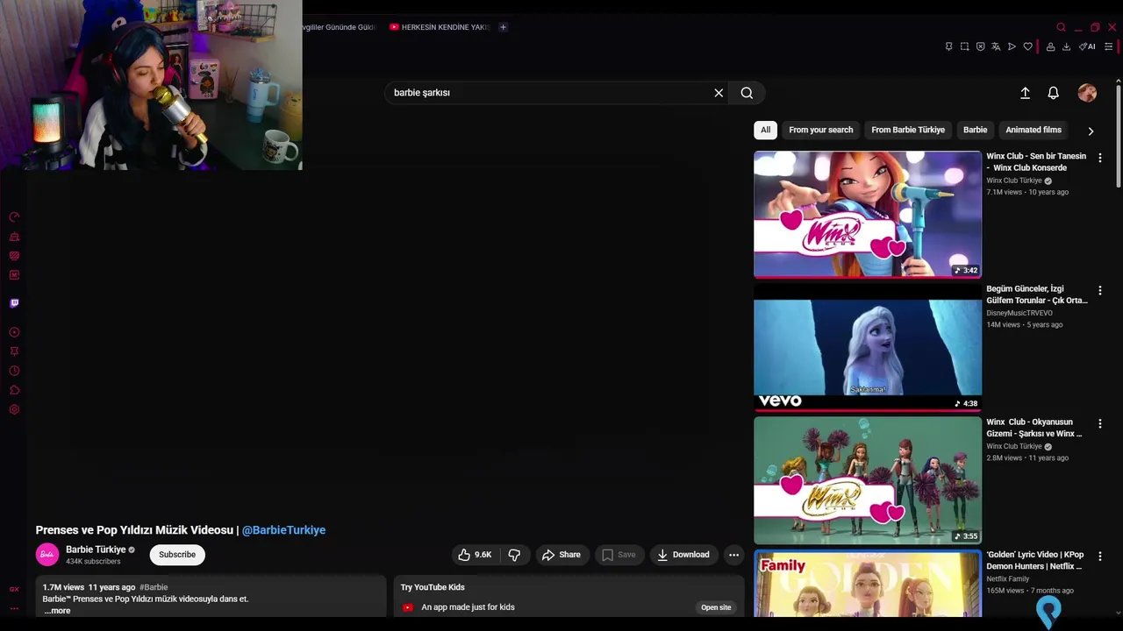Open the Winx Okyanusun Gizemi thumbnail
Viewport: 1123px width, 631px height.
(868, 480)
